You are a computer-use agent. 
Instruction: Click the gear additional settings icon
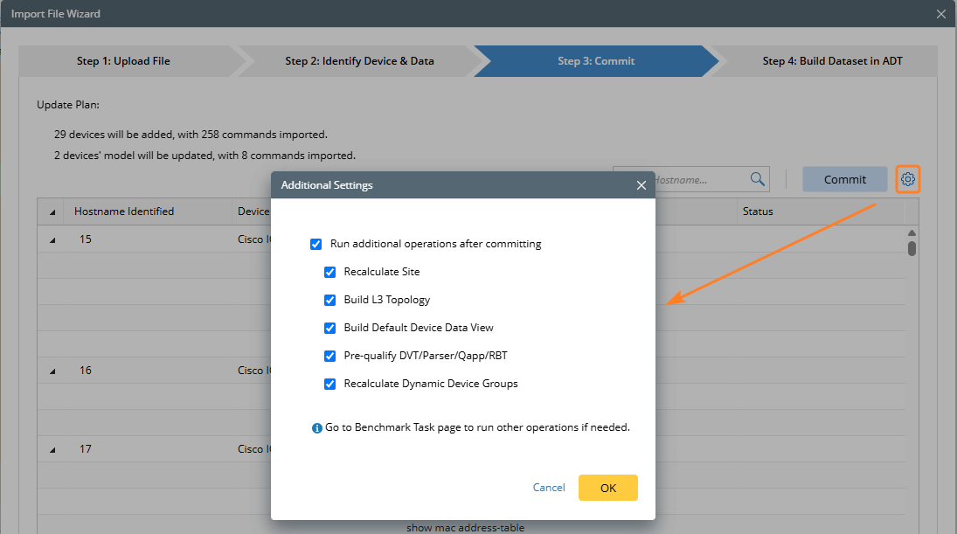tap(908, 179)
